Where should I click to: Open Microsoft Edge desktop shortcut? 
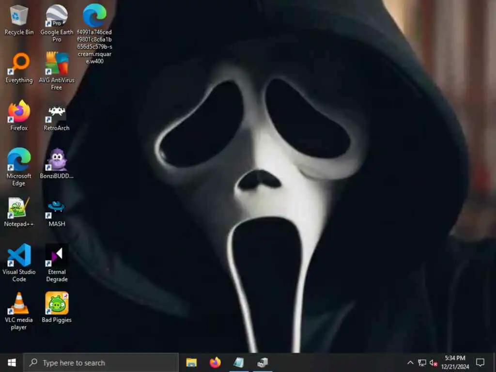tap(19, 167)
